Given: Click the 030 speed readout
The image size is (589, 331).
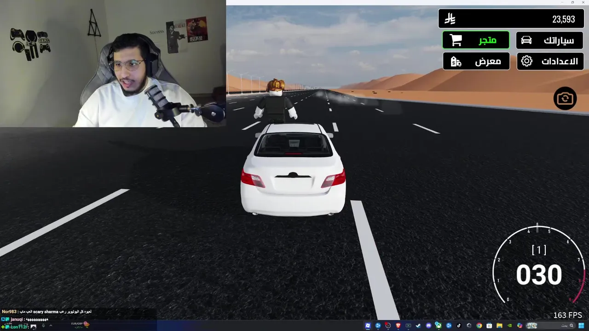Looking at the screenshot, I should 539,275.
